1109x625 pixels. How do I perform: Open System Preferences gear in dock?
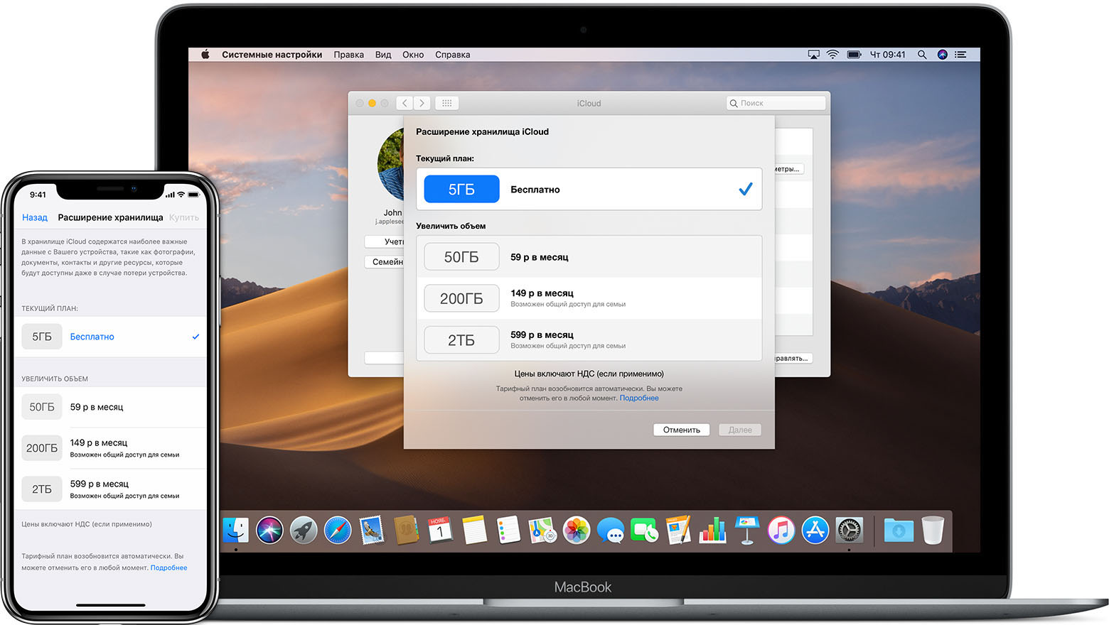(x=850, y=531)
